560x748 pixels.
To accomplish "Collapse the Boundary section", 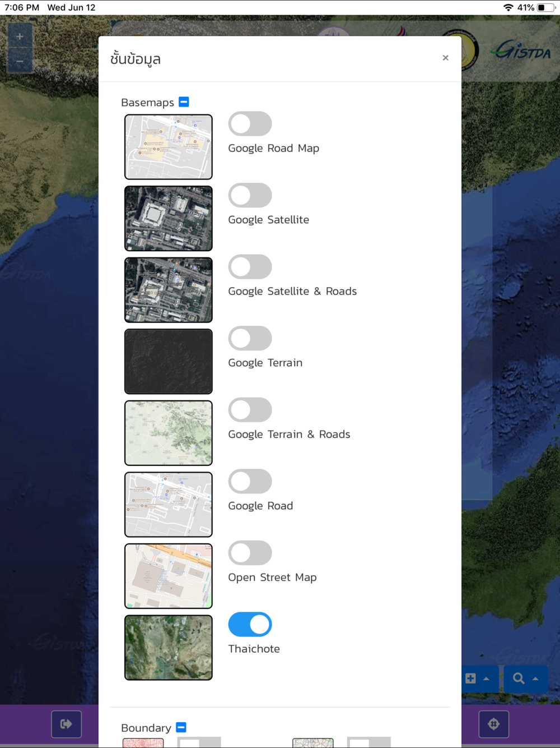I will [x=181, y=727].
